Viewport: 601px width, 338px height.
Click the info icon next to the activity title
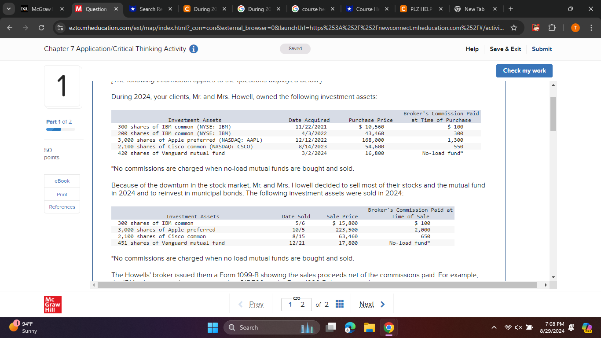(193, 49)
